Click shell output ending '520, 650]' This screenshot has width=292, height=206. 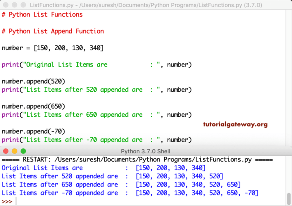pos(121,185)
